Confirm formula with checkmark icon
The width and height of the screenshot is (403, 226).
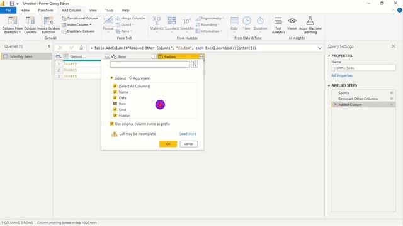pyautogui.click(x=71, y=48)
